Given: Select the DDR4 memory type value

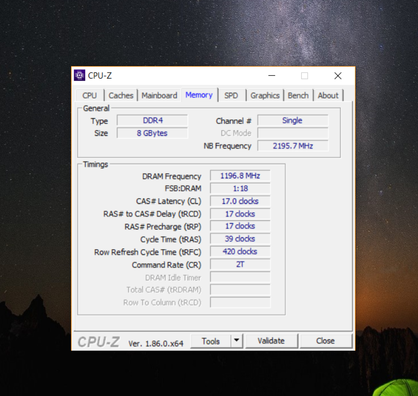Looking at the screenshot, I should (152, 120).
